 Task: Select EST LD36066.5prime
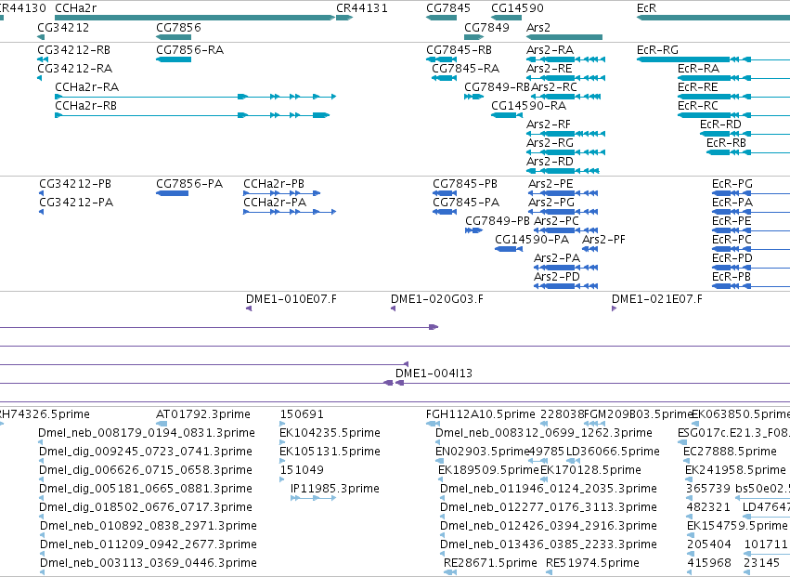[573, 461]
